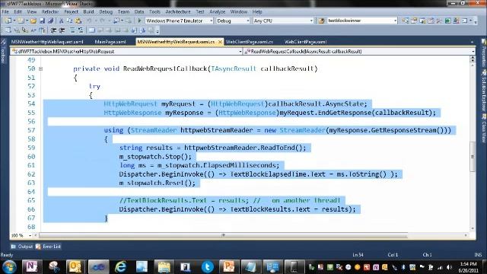Click the Comment Out selected lines icon
The width and height of the screenshot is (487, 274).
72,30
